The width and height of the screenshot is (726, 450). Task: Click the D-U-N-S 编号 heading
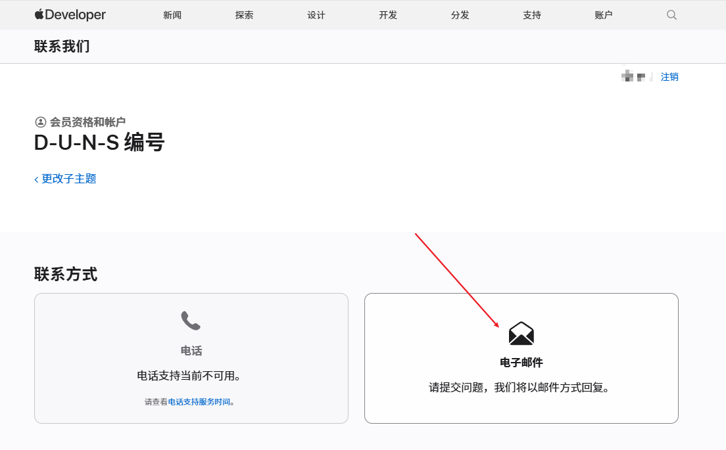(x=99, y=142)
